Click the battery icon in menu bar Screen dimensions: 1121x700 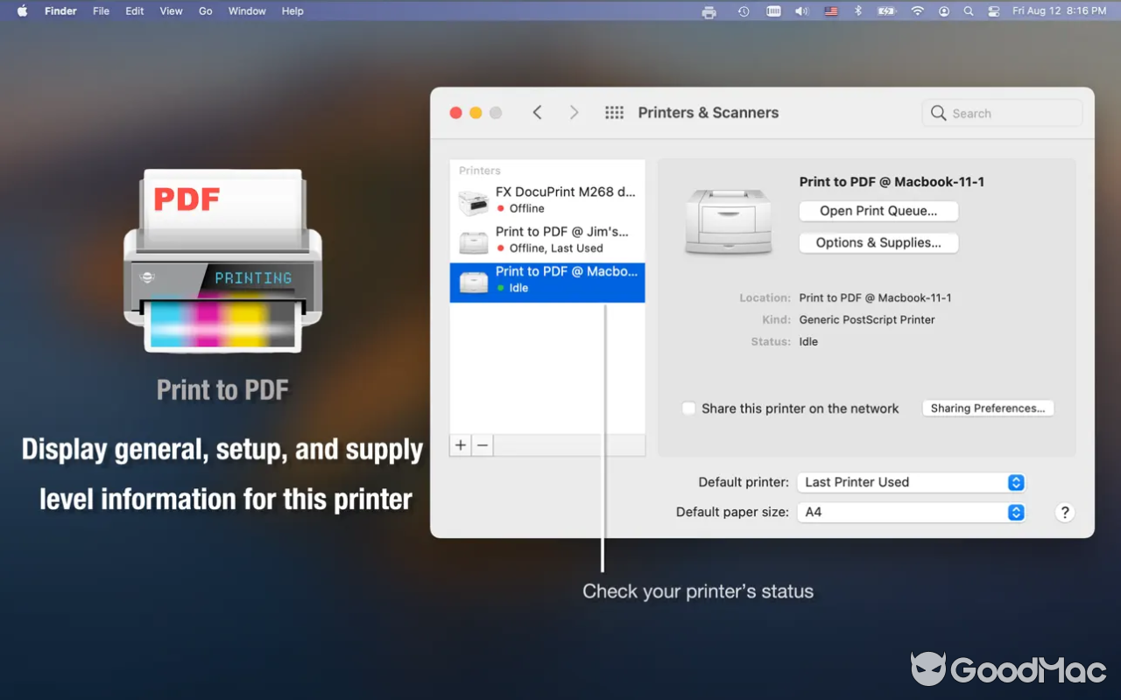886,11
